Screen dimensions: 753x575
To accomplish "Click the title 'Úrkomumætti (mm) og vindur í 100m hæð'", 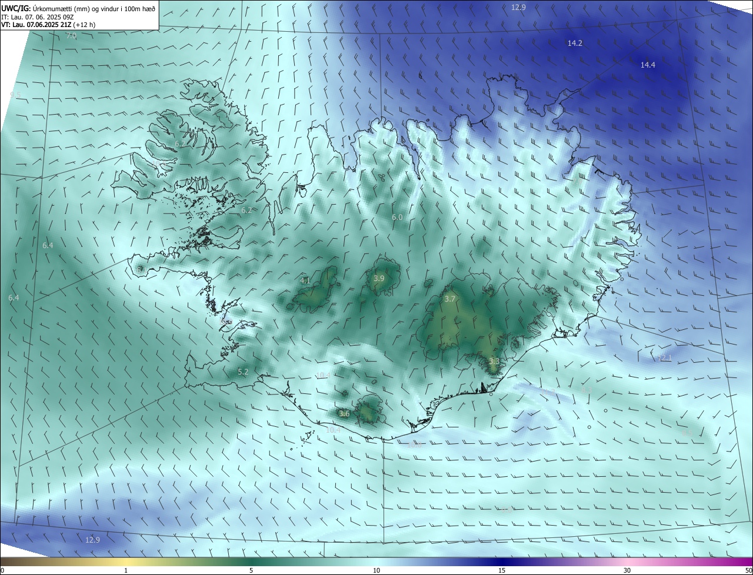I will (94, 8).
